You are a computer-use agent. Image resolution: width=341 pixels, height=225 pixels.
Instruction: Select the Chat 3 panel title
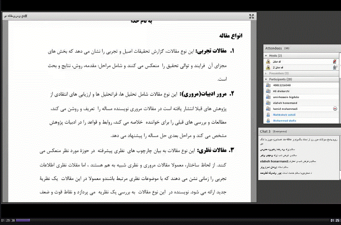pos(265,131)
